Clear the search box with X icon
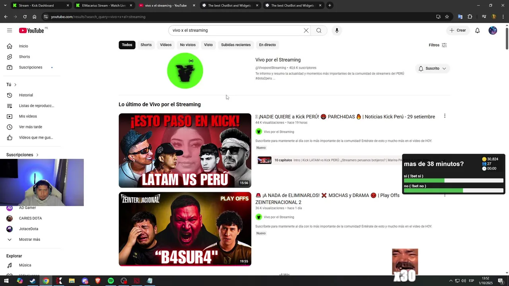509x286 pixels. click(306, 31)
